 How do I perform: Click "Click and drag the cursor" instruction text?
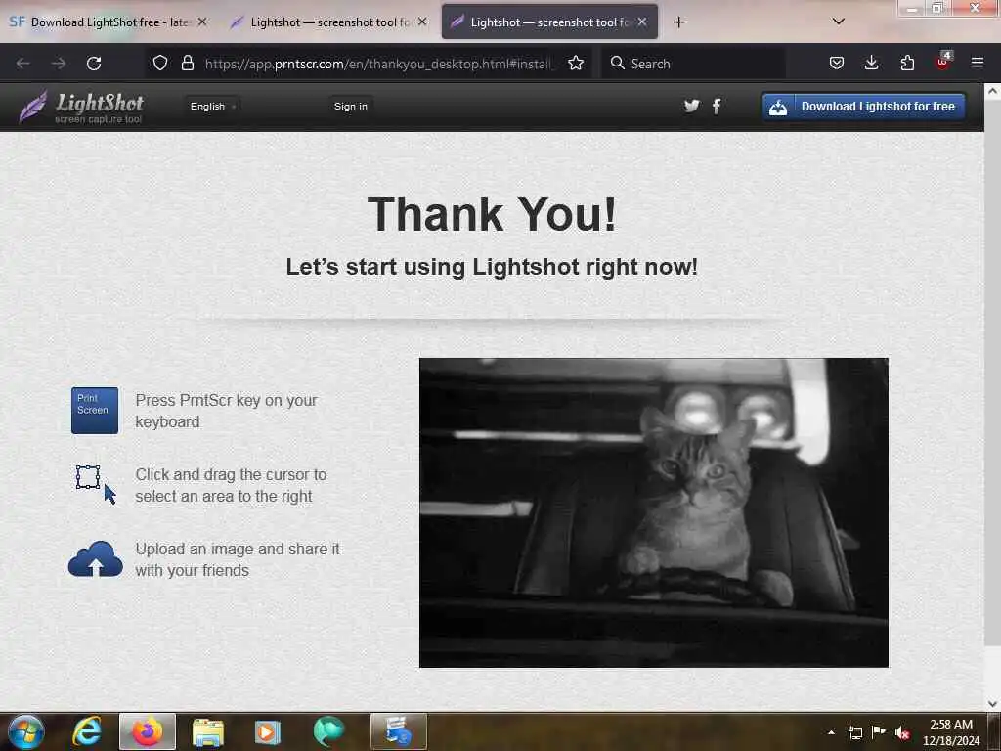point(231,485)
